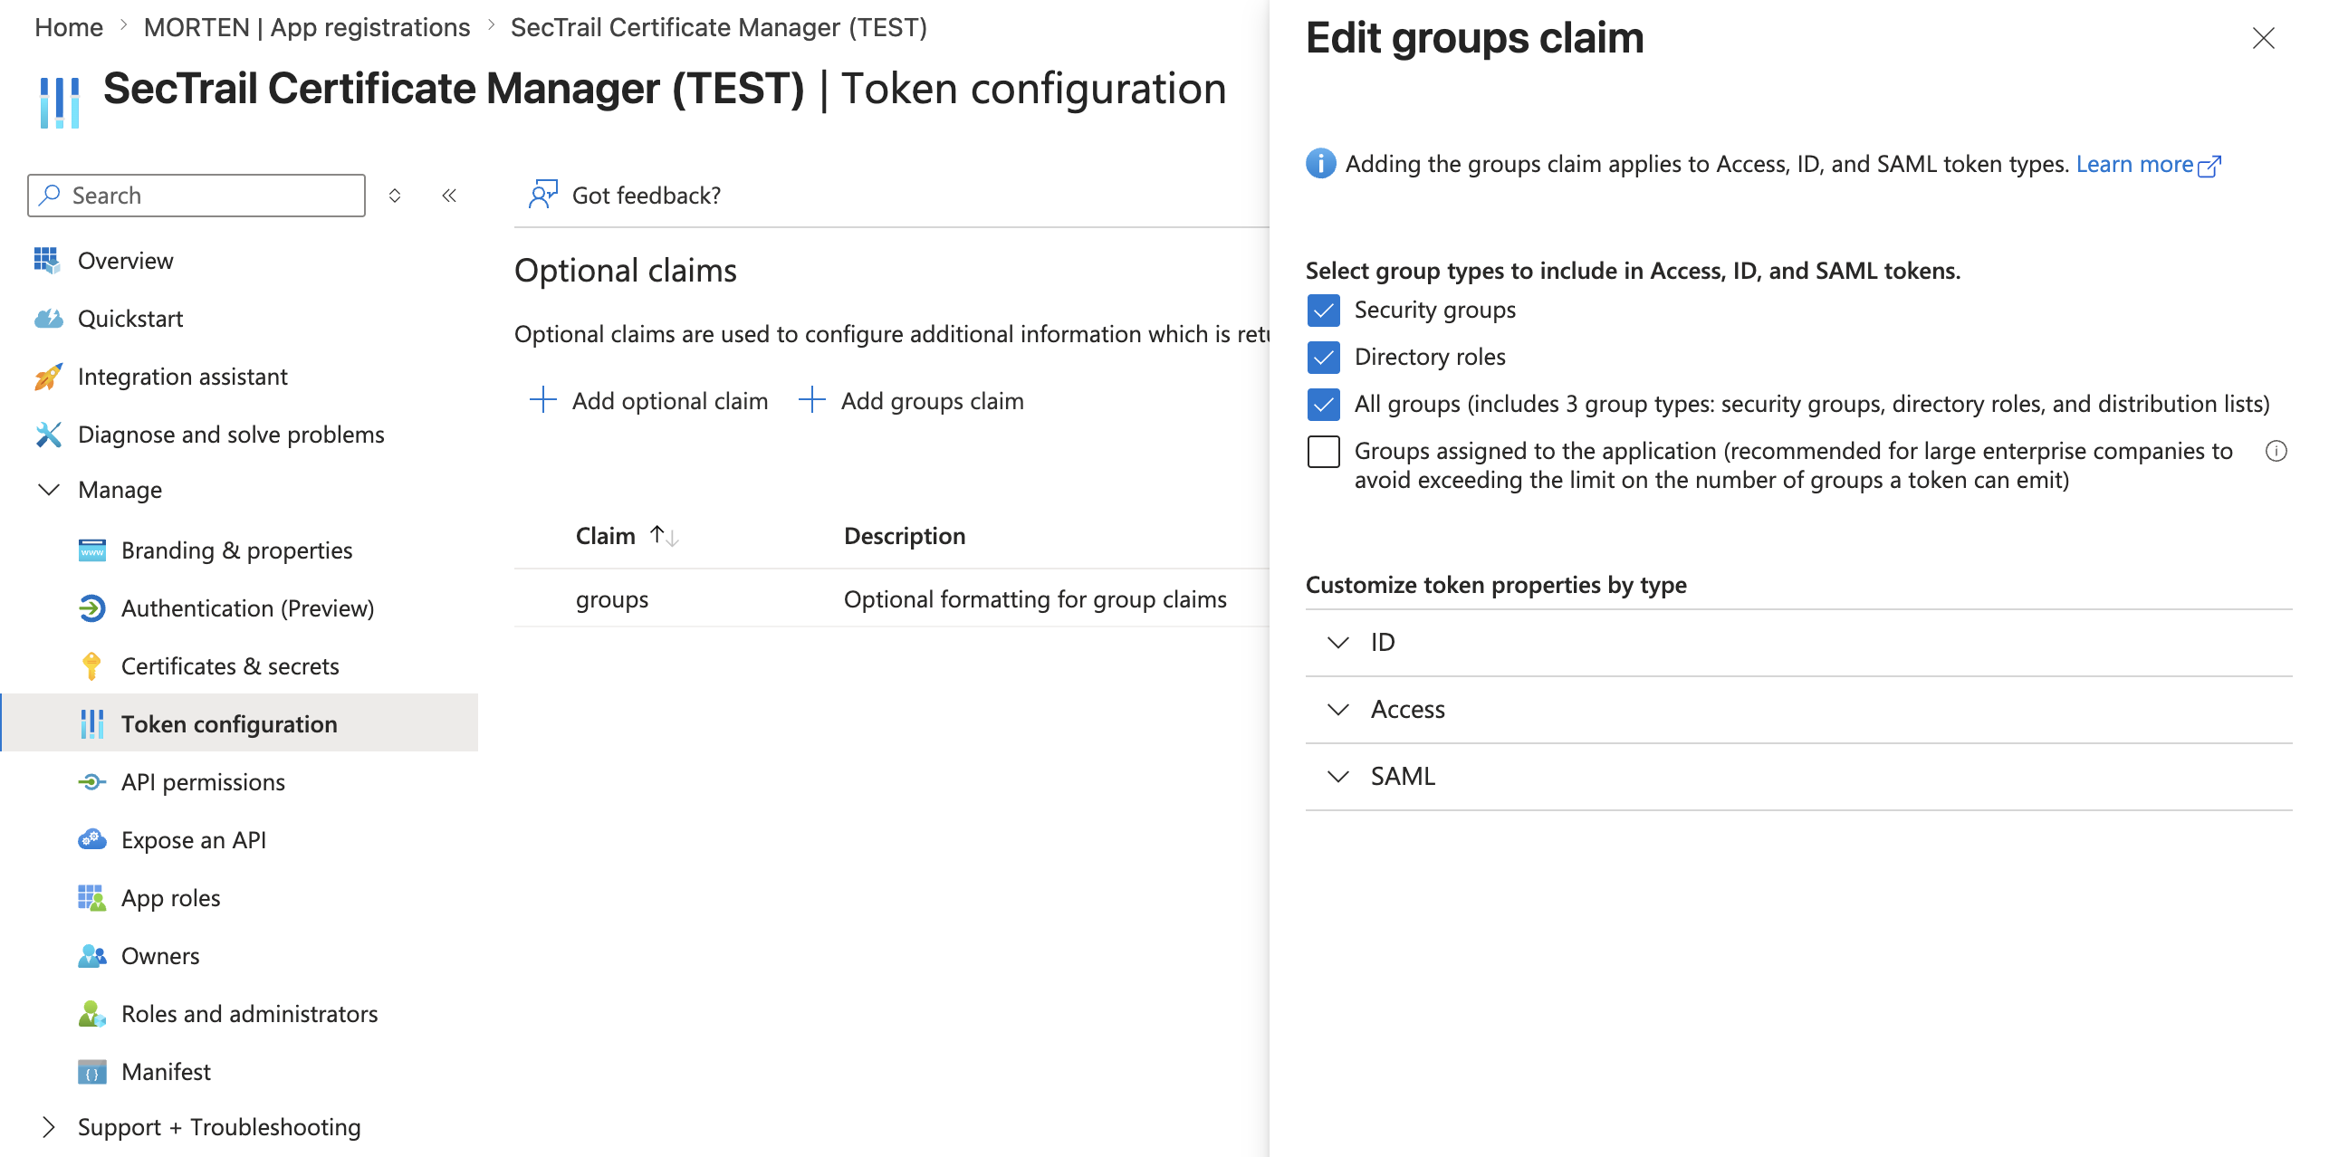Check Groups assigned to the application
The height and width of the screenshot is (1157, 2329).
pos(1323,452)
